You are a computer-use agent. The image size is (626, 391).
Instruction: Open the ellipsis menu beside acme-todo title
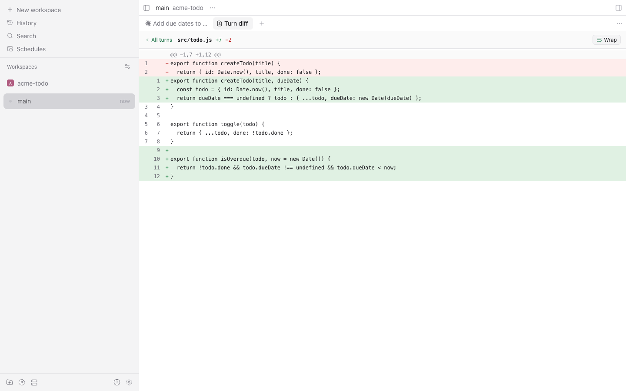pos(213,8)
